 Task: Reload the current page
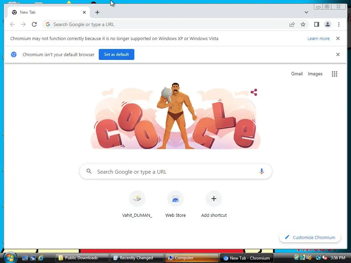click(34, 24)
